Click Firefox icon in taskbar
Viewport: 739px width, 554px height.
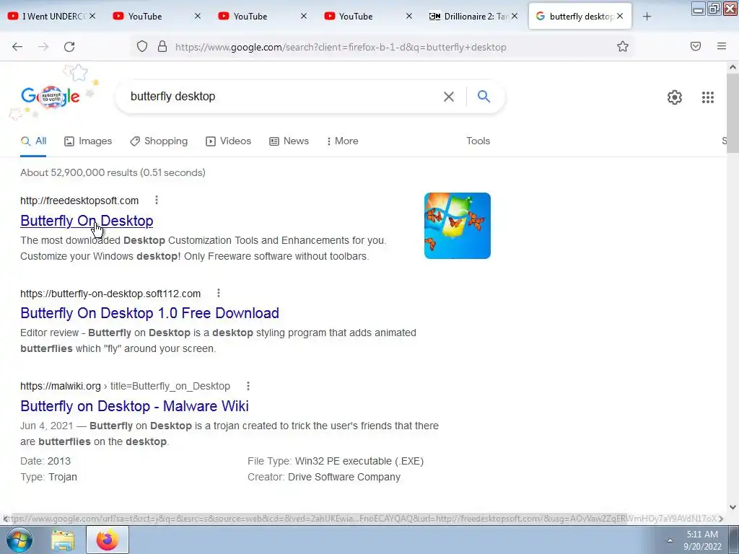[108, 540]
